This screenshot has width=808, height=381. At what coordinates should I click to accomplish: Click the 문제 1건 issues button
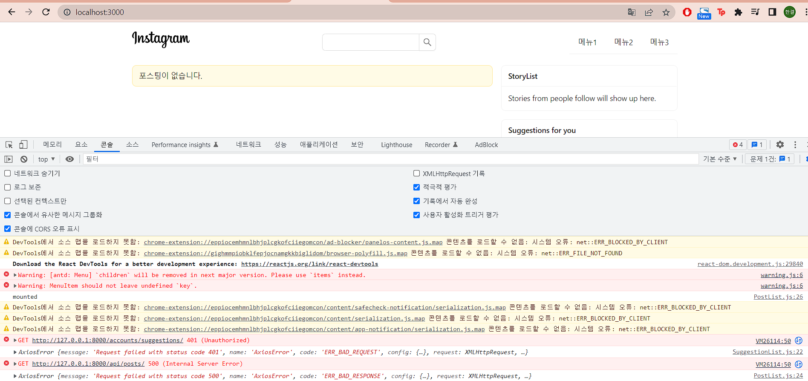coord(770,159)
